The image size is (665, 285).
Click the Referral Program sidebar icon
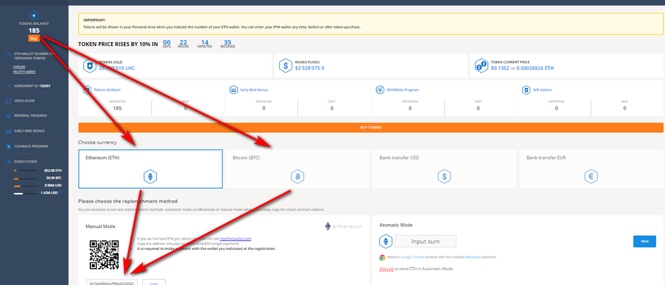9,115
